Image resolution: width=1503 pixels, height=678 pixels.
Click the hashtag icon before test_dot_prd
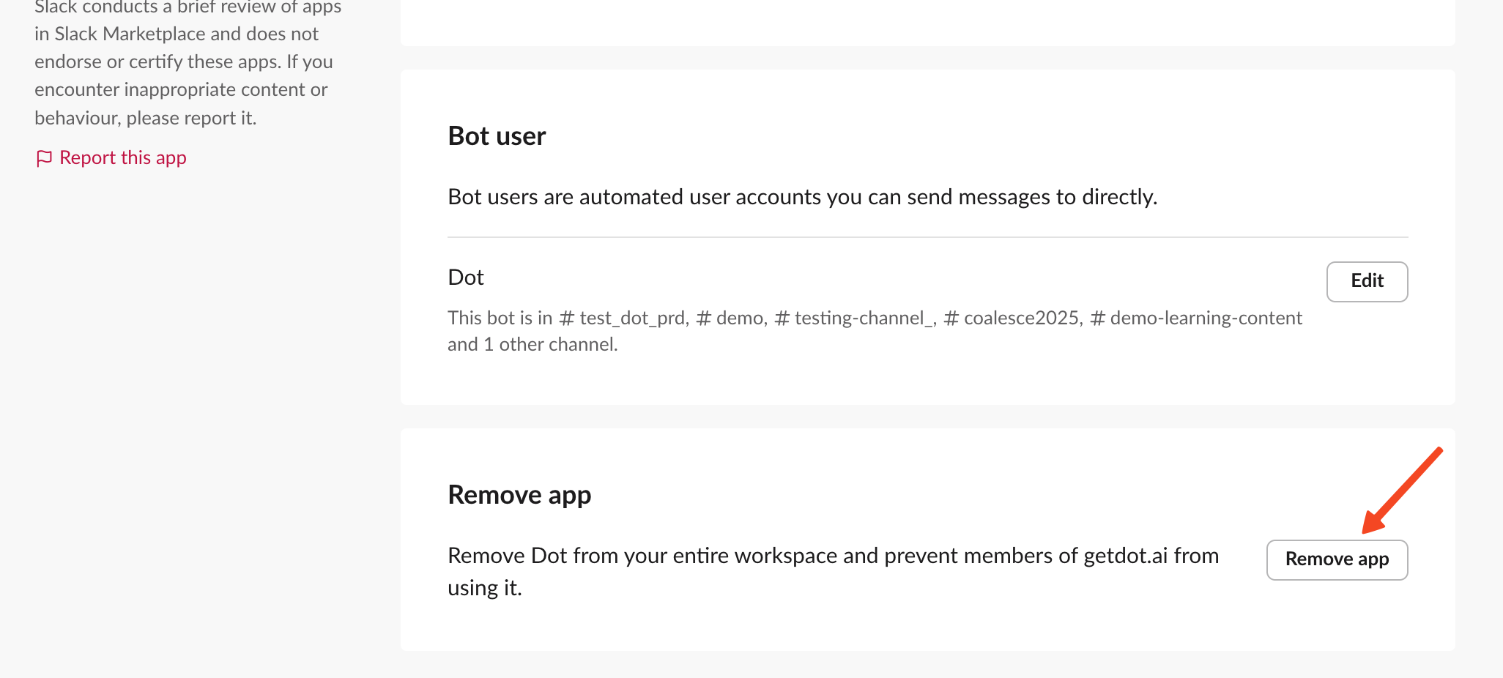pyautogui.click(x=566, y=318)
